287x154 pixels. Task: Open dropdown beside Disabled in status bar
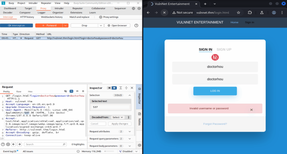136,151
